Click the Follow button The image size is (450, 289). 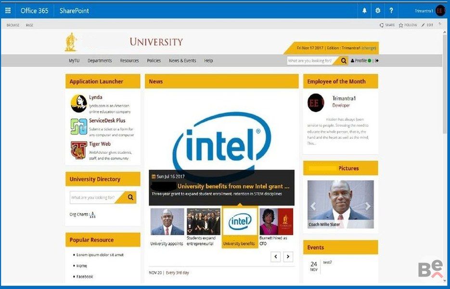[408, 25]
